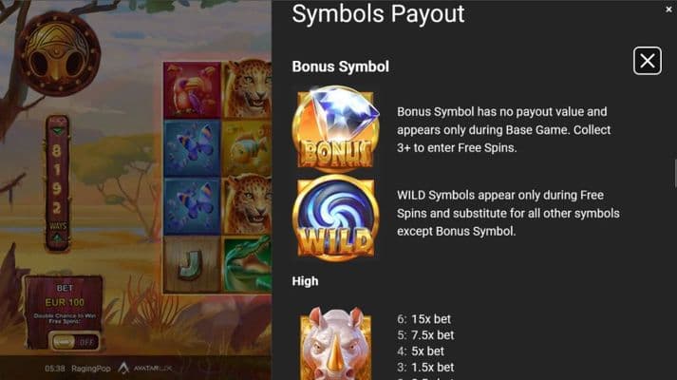Click the blue swirl Wild symbol icon
This screenshot has width=677, height=380.
click(335, 218)
